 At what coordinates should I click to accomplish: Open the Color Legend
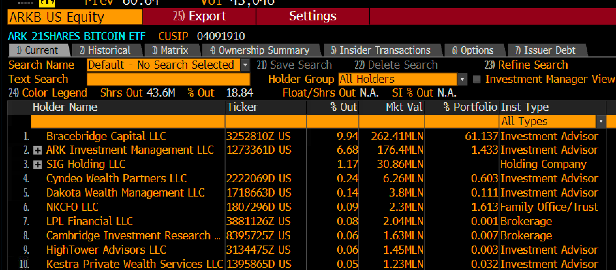pos(48,93)
